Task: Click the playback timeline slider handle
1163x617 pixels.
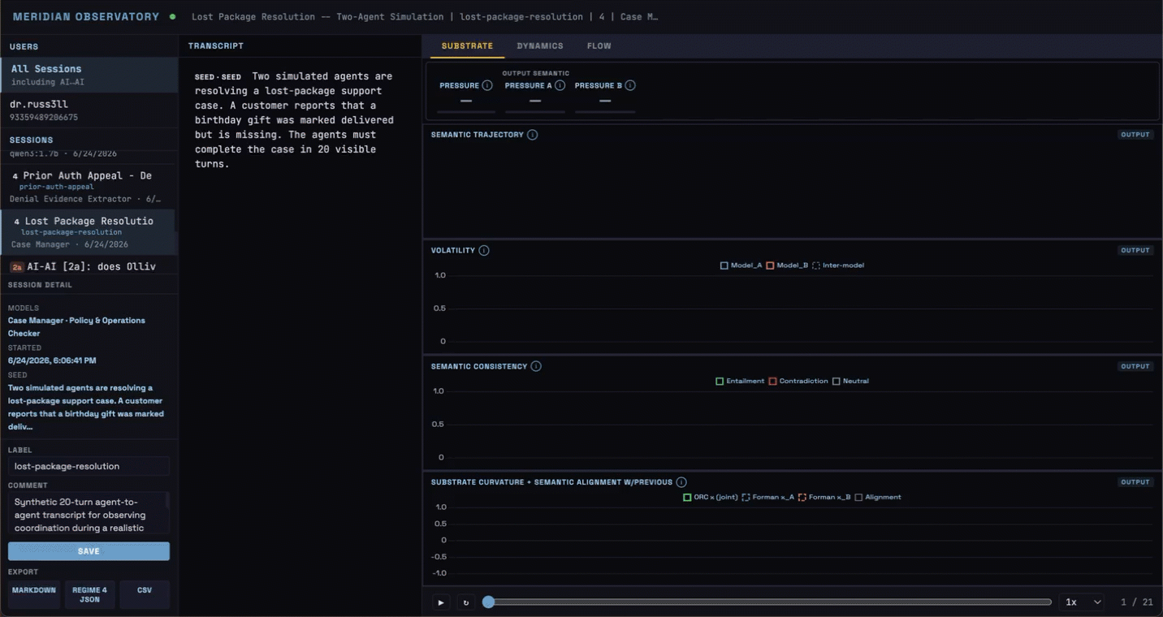Action: pos(488,602)
